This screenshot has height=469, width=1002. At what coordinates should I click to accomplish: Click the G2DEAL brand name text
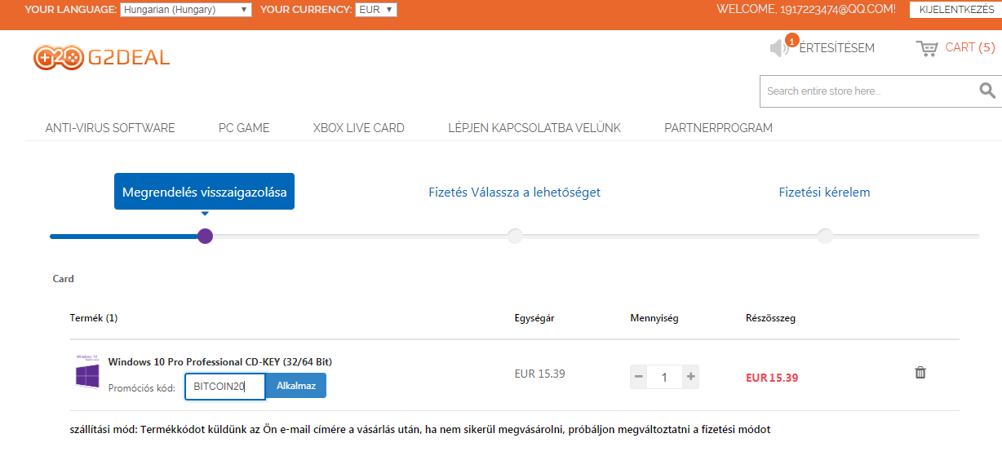point(129,57)
